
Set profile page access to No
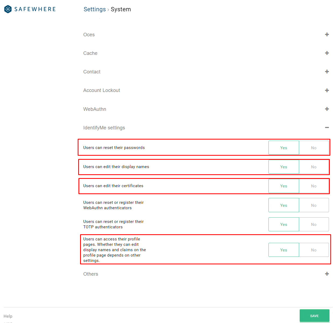point(314,250)
